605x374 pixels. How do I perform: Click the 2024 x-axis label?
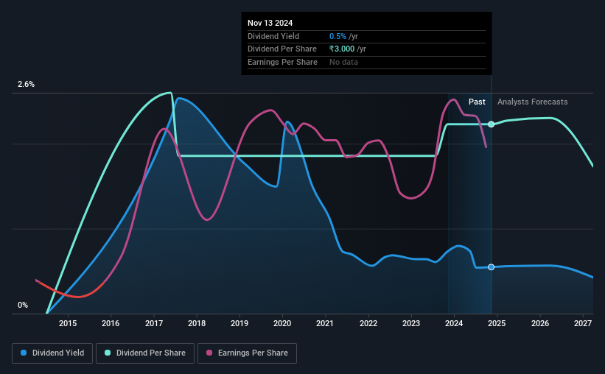pyautogui.click(x=454, y=323)
